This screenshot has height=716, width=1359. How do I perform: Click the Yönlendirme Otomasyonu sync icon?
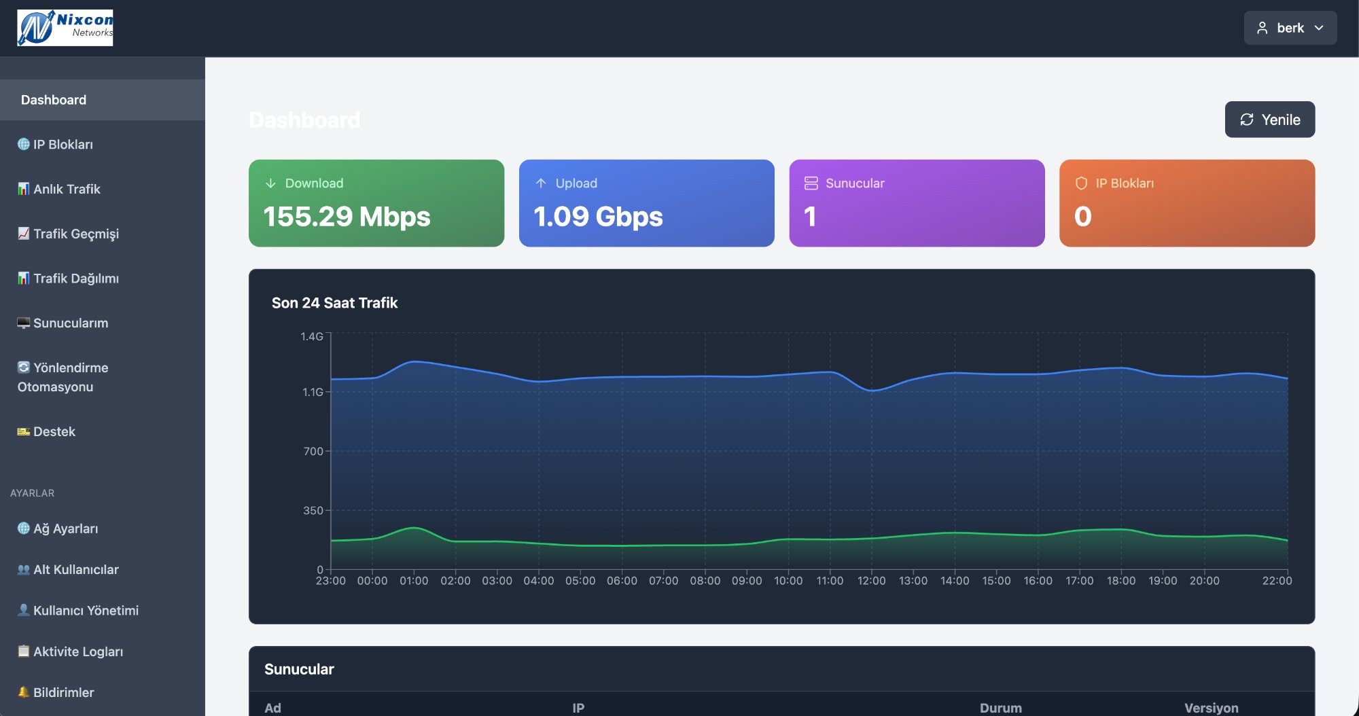[x=23, y=368]
